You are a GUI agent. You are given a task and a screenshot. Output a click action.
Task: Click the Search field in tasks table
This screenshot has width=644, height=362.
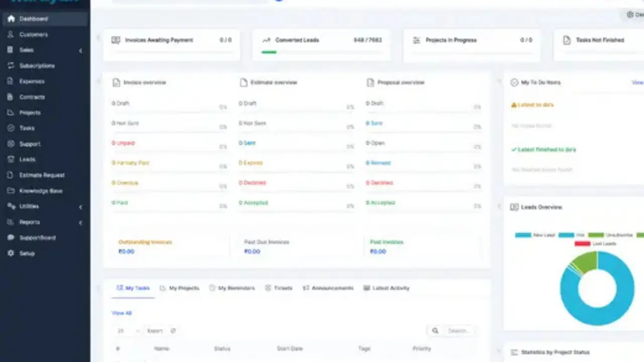tap(458, 331)
